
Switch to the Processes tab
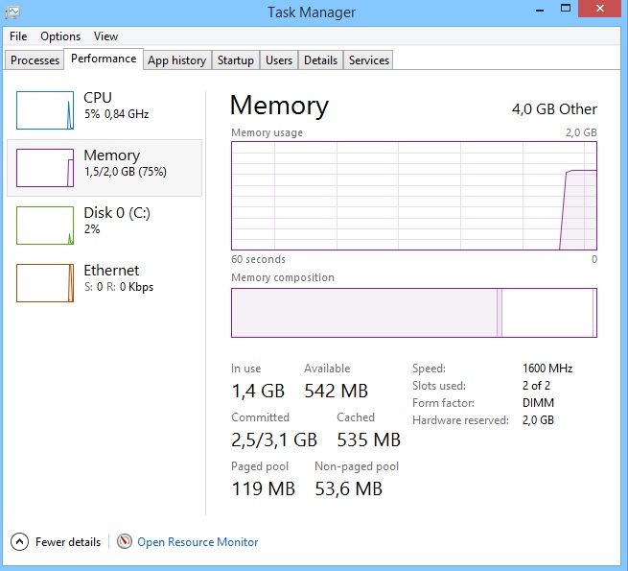pyautogui.click(x=35, y=60)
